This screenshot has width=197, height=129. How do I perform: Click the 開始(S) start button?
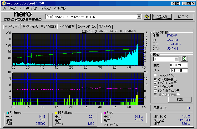click(x=162, y=17)
